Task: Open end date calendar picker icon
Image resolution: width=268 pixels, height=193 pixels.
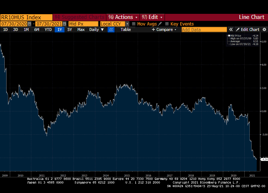Action: 64,24
